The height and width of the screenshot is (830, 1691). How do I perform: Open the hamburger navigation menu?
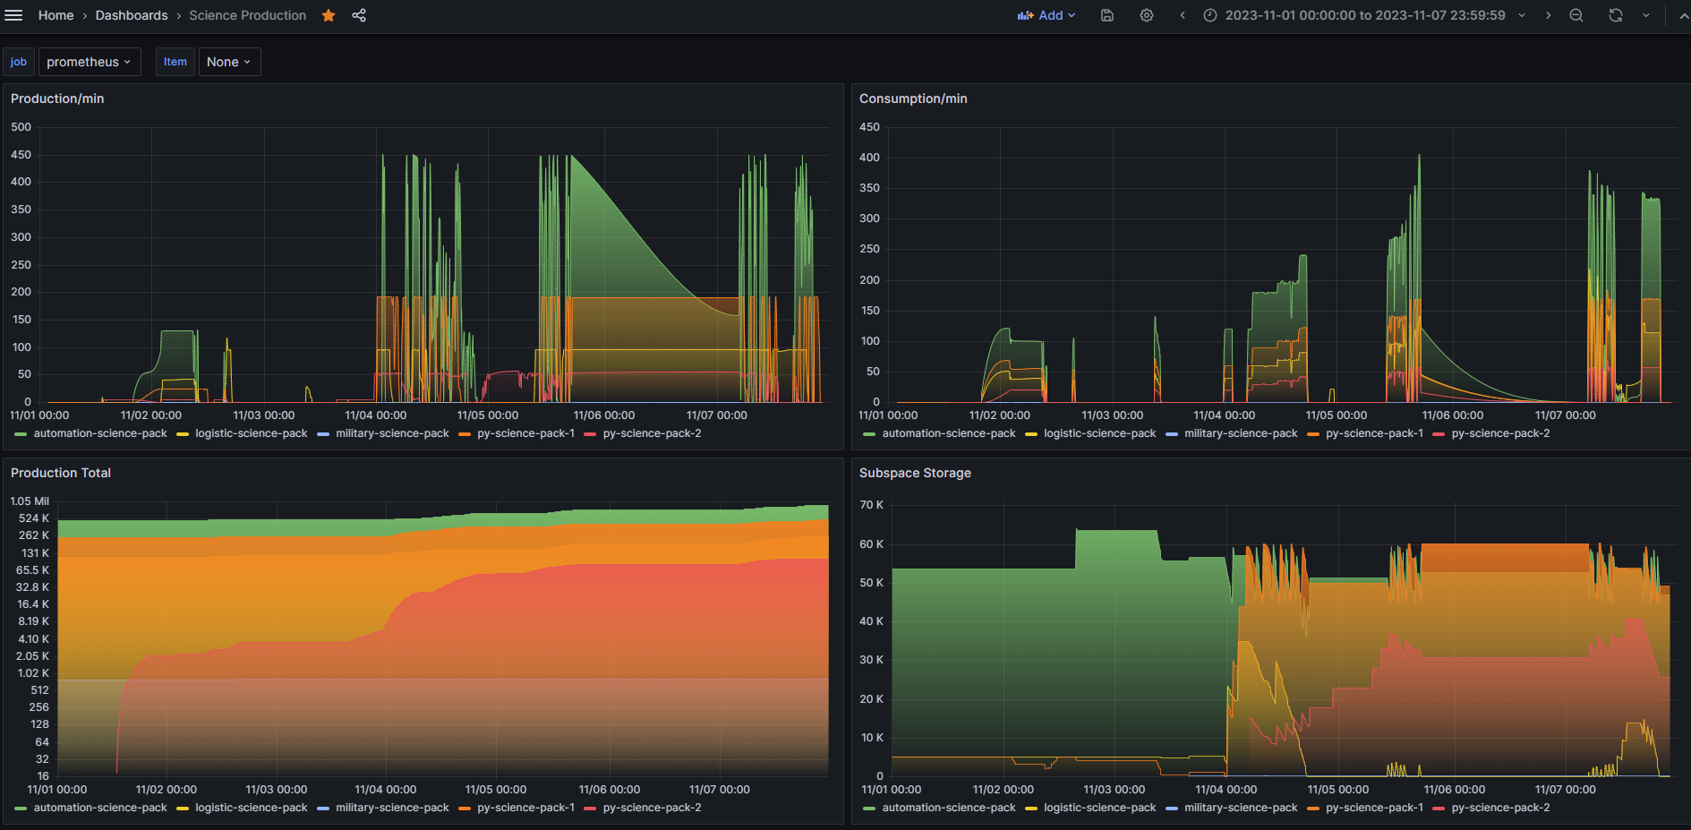pyautogui.click(x=13, y=15)
